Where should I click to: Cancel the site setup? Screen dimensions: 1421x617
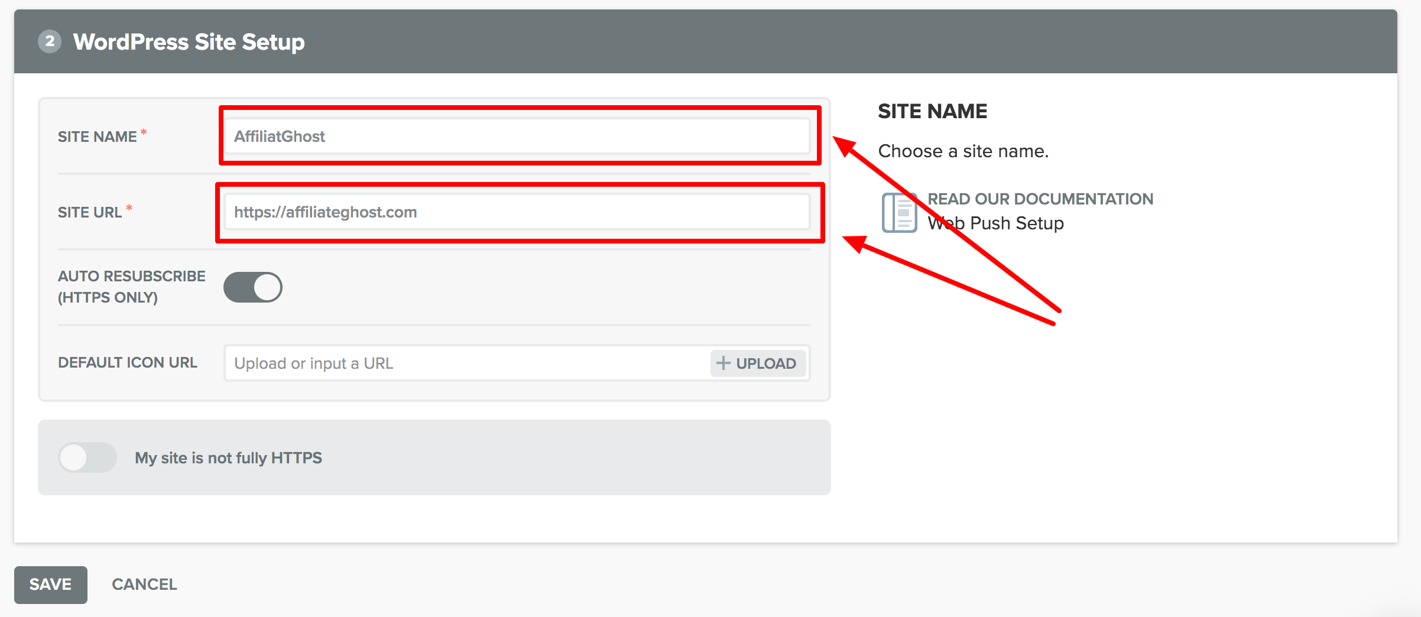pyautogui.click(x=144, y=584)
